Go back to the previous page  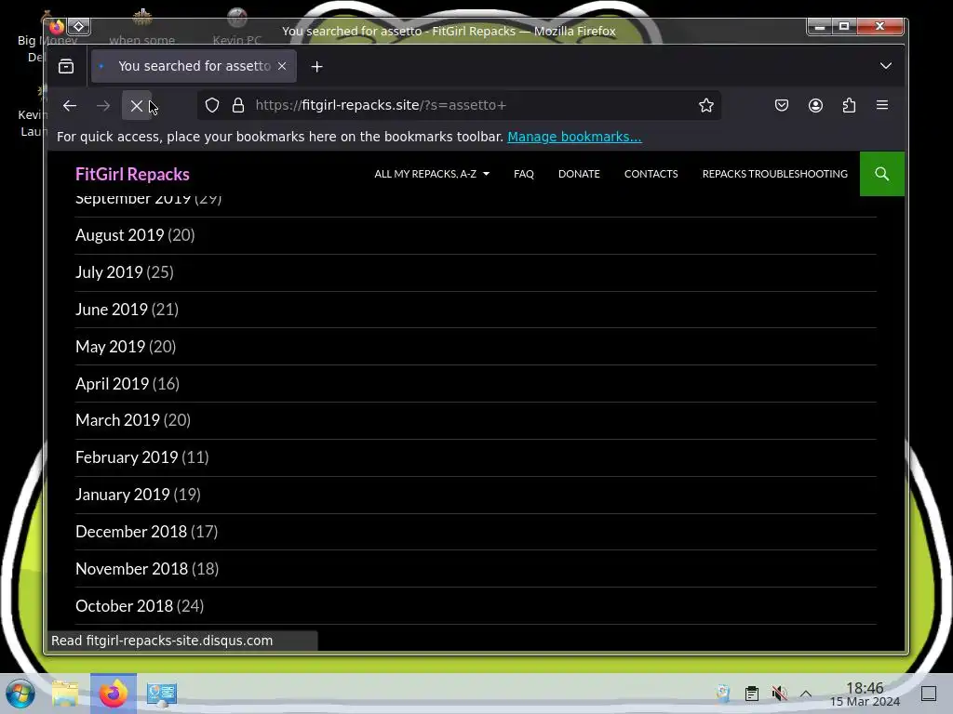[x=69, y=106]
